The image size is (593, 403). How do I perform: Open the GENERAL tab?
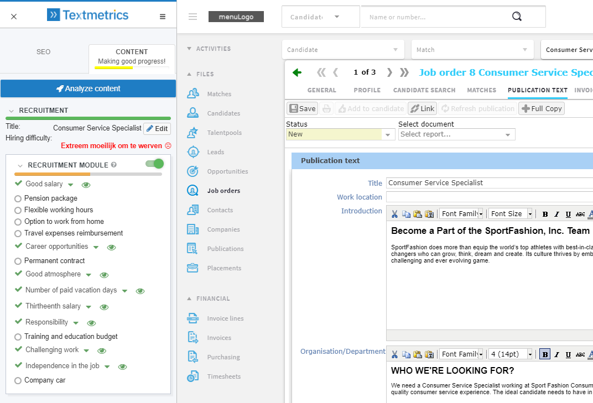click(322, 90)
